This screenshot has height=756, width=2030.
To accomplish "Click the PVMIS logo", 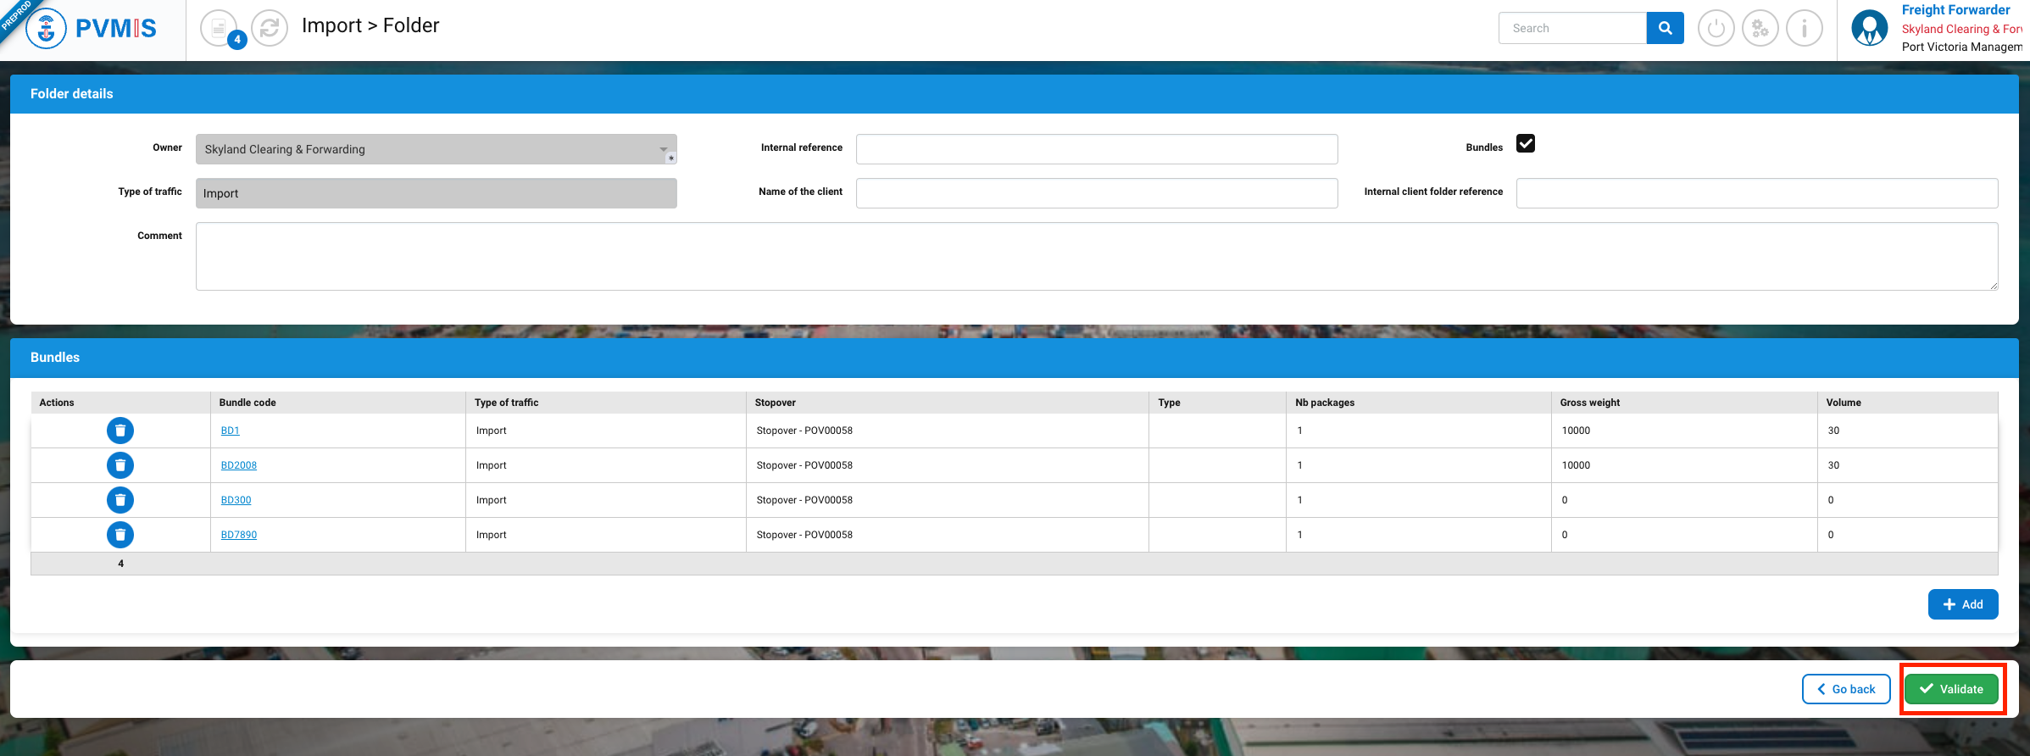I will 92,29.
